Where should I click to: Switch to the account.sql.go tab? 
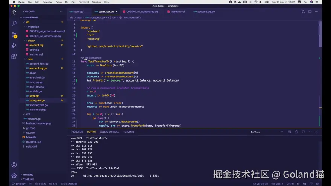tap(206, 12)
